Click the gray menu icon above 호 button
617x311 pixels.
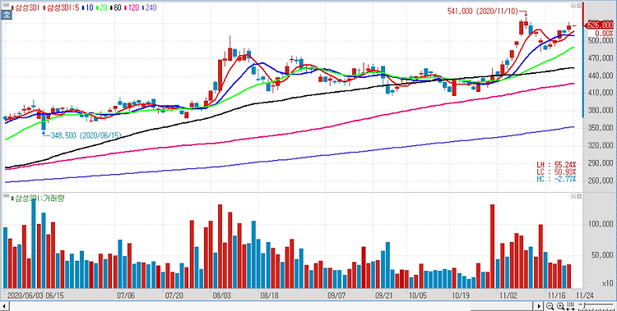click(x=6, y=6)
